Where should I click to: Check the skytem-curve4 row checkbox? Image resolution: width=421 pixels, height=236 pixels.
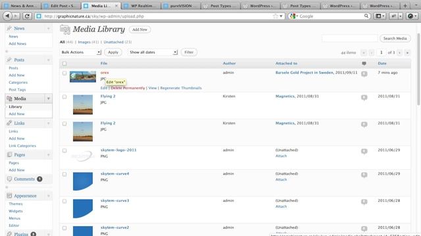click(x=64, y=174)
